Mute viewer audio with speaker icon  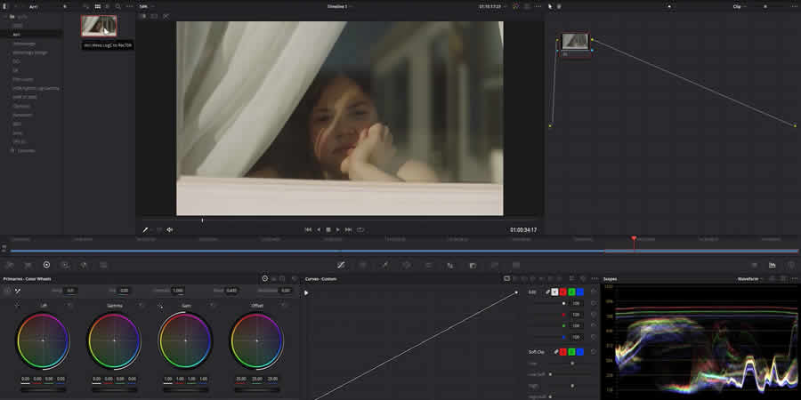click(170, 229)
